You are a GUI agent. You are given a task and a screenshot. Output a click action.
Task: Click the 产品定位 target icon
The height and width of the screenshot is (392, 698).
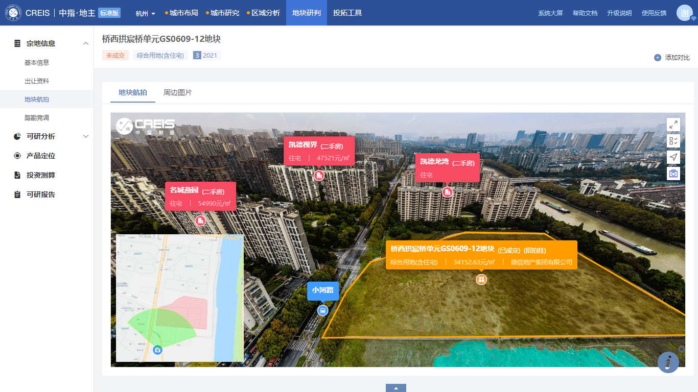click(x=17, y=156)
